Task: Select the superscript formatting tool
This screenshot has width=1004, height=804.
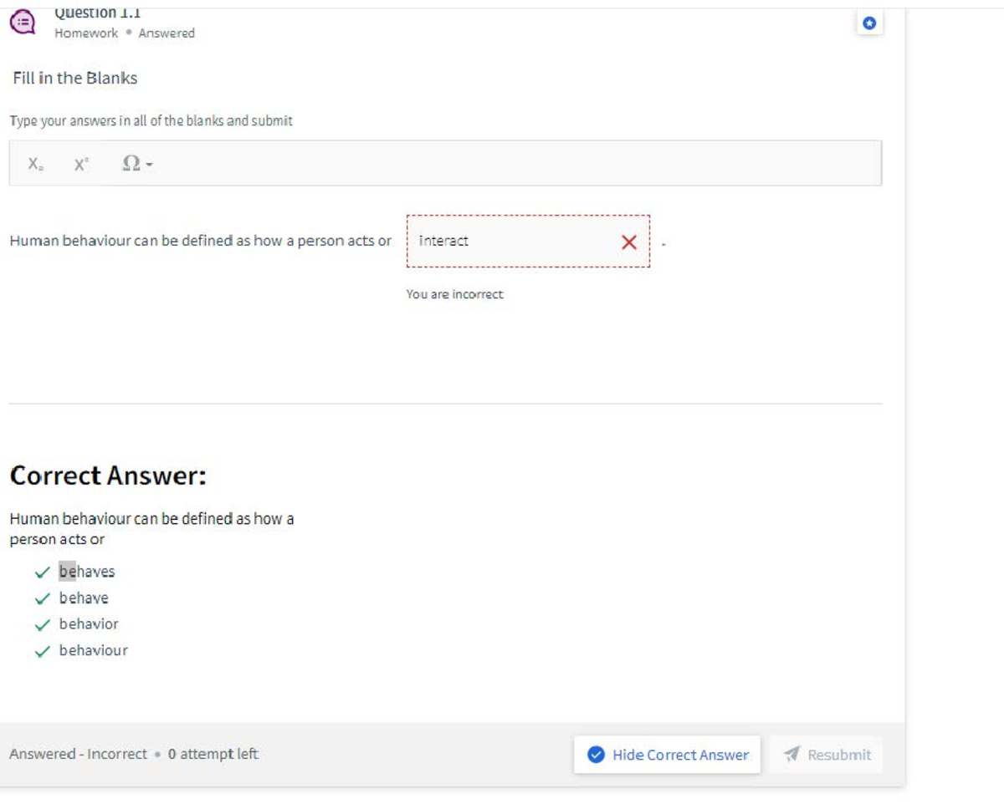Action: coord(80,164)
